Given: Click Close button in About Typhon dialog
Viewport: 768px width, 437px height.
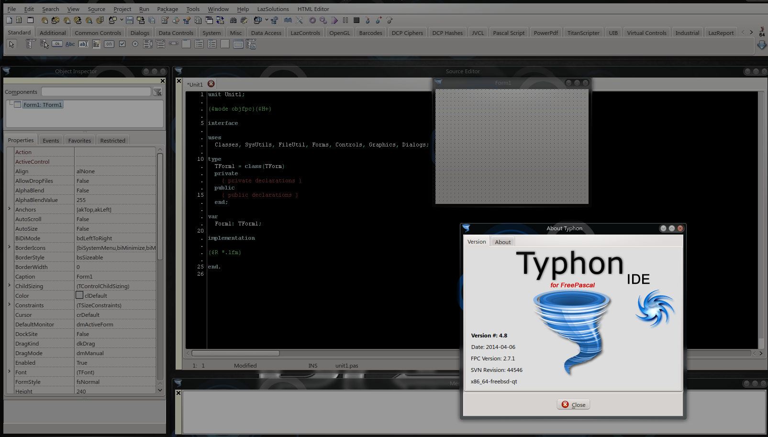Looking at the screenshot, I should tap(573, 404).
